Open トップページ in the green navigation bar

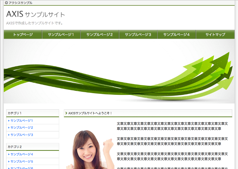[x=23, y=35]
